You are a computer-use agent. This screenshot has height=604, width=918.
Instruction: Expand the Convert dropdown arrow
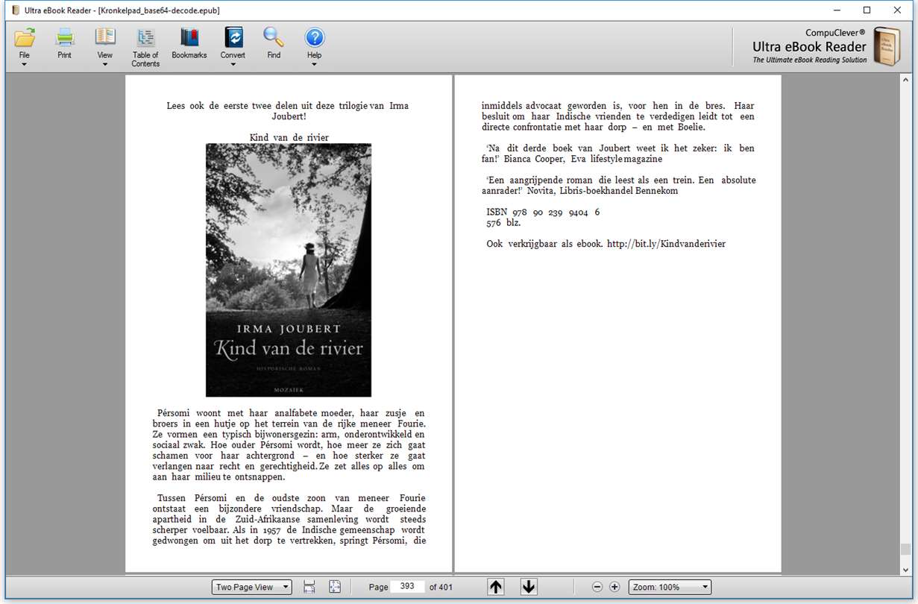tap(233, 64)
